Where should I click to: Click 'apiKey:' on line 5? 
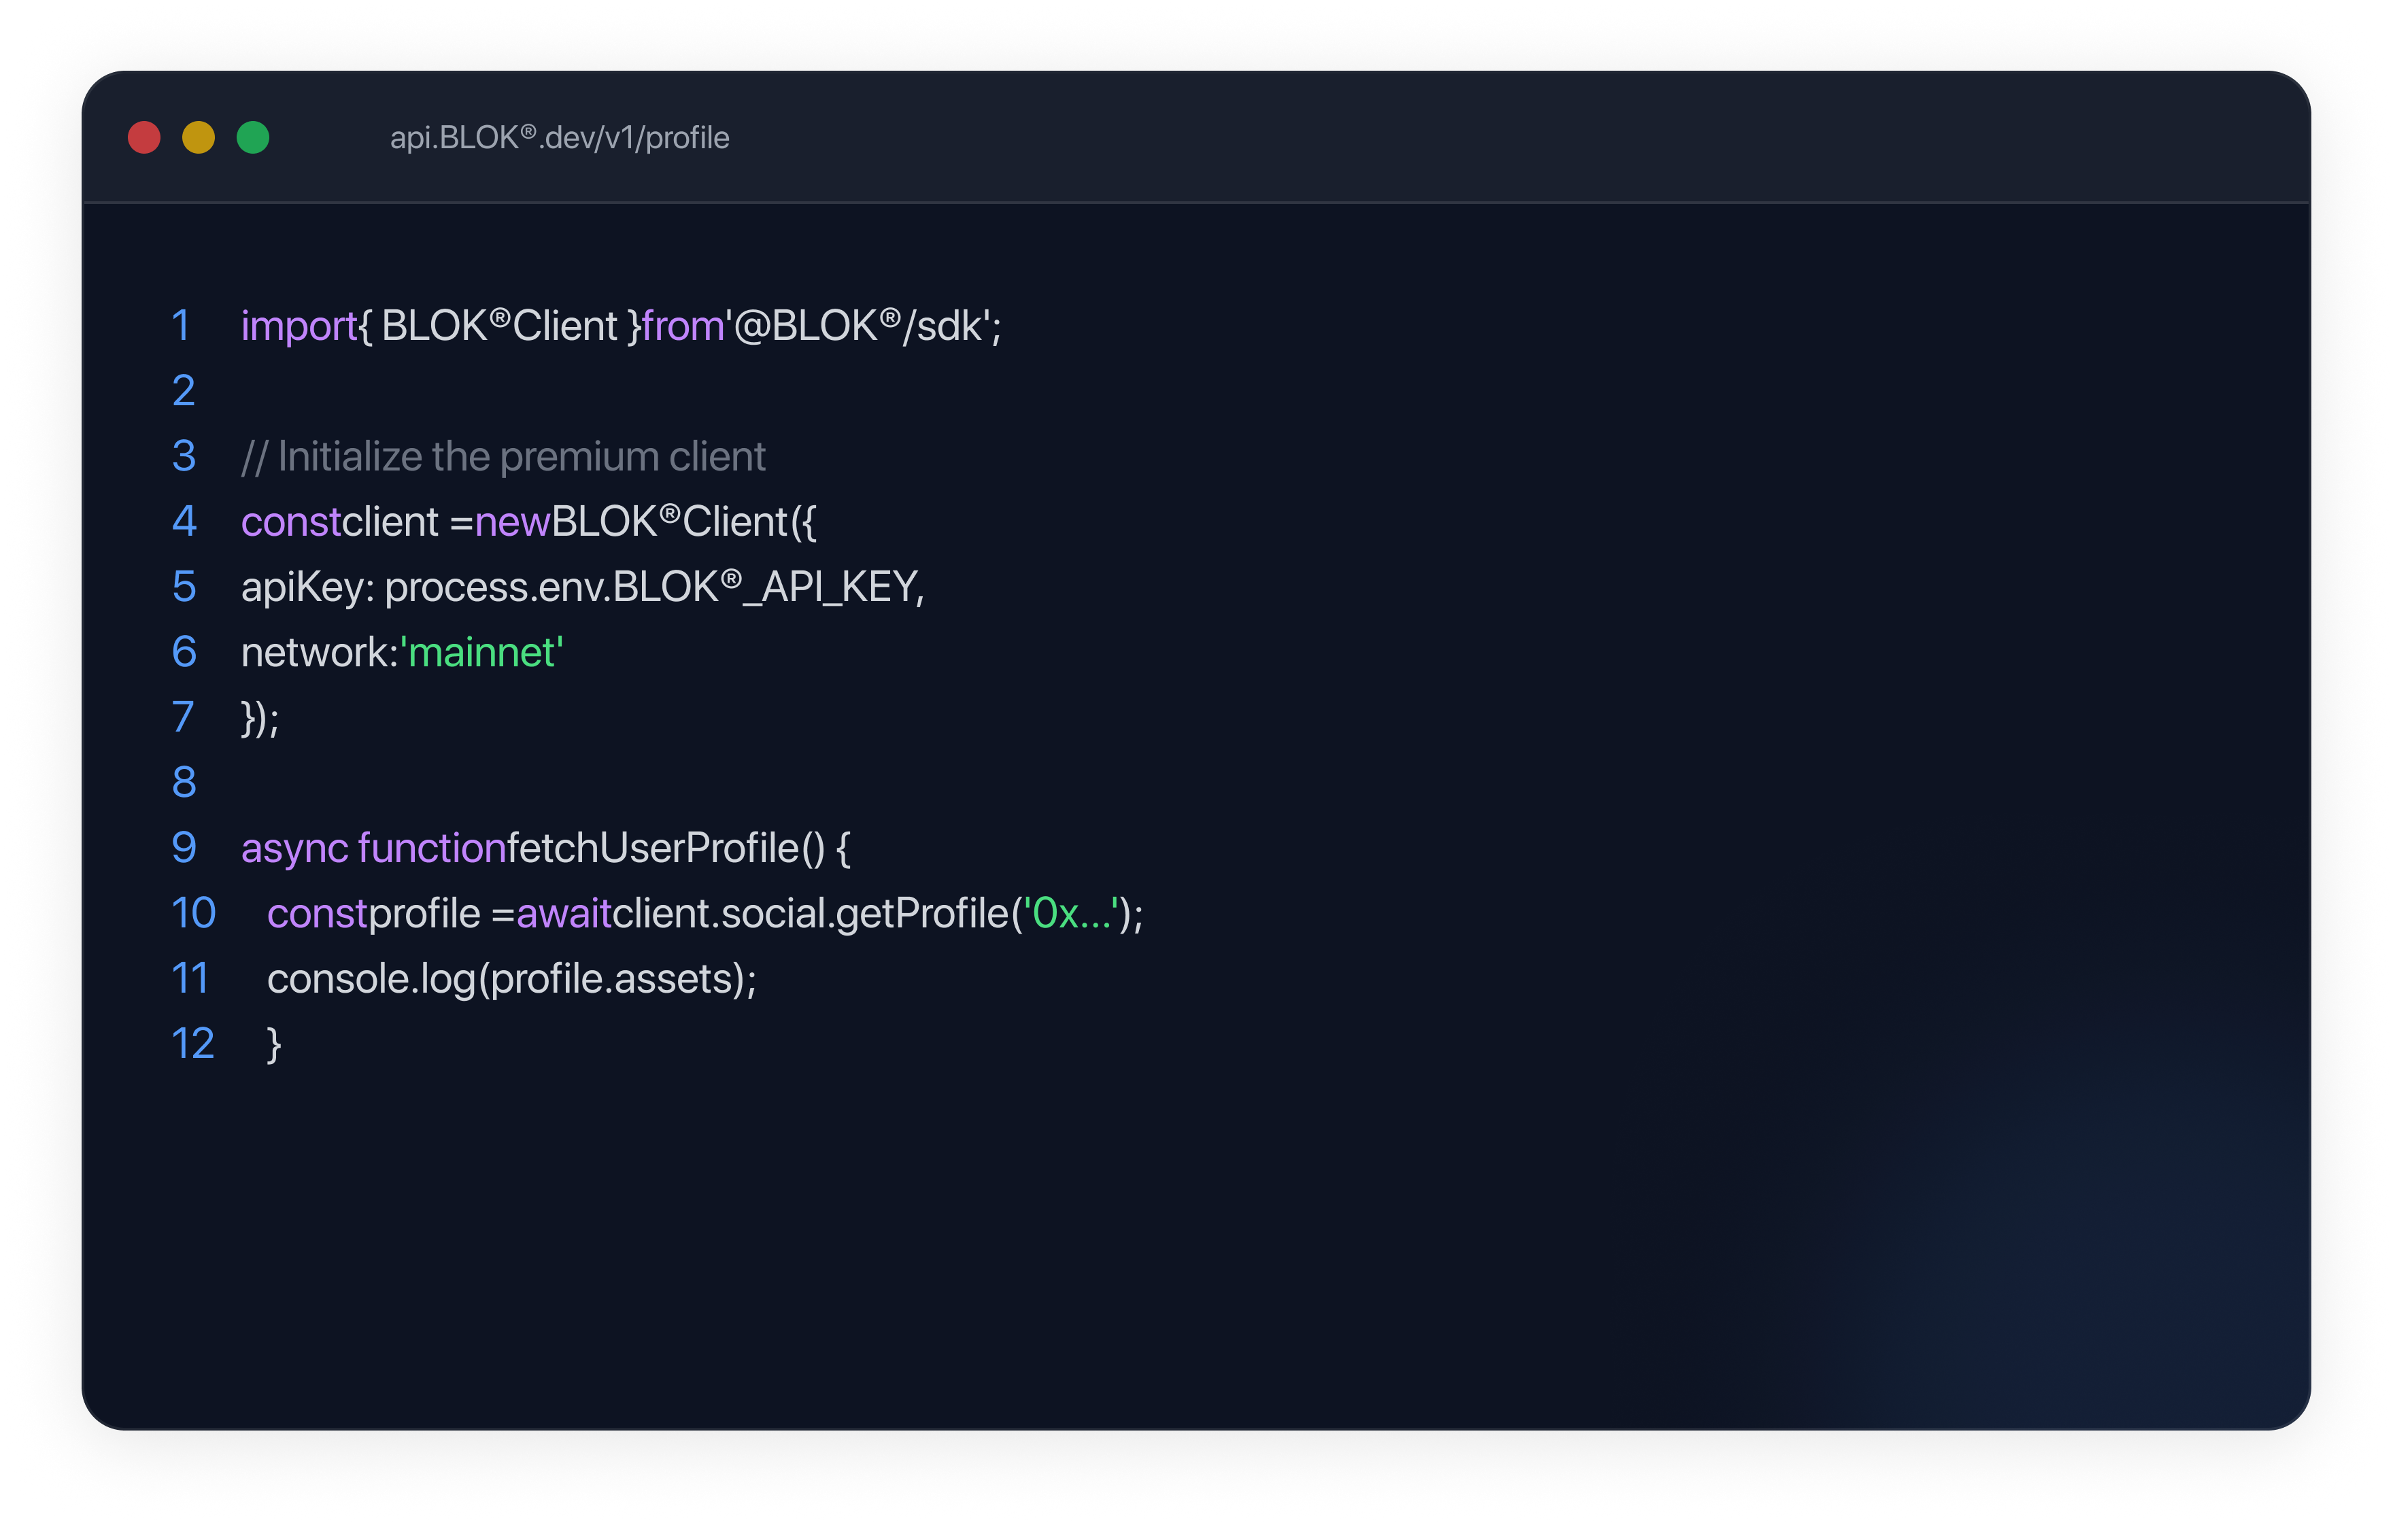click(307, 588)
